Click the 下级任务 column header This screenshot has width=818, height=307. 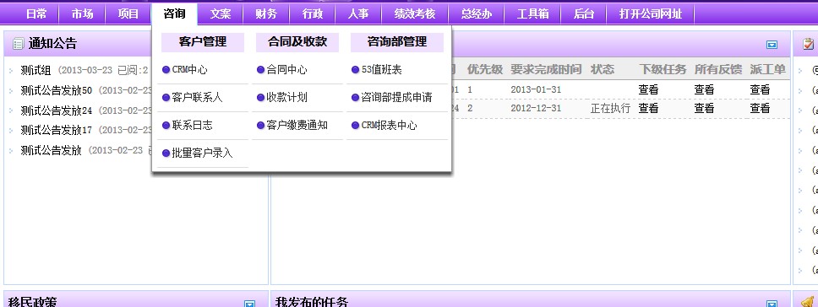[x=663, y=70]
